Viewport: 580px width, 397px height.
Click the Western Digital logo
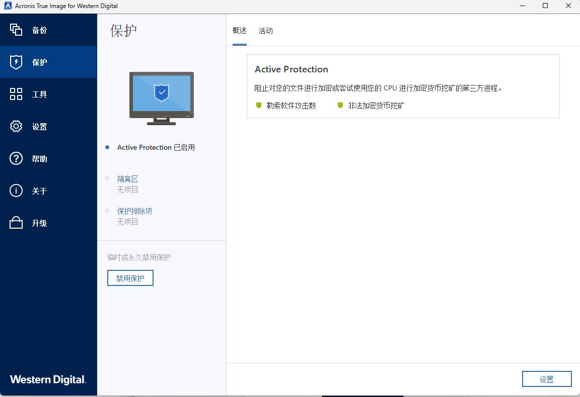pyautogui.click(x=48, y=379)
